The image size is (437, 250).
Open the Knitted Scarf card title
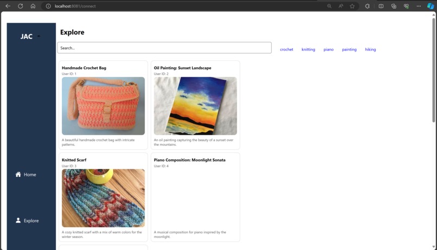click(74, 159)
